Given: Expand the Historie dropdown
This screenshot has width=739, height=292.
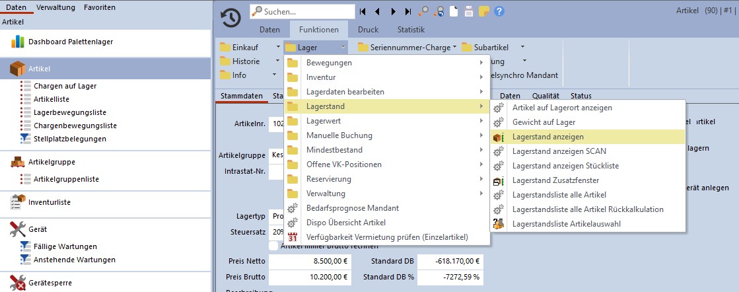Looking at the screenshot, I should [277, 61].
